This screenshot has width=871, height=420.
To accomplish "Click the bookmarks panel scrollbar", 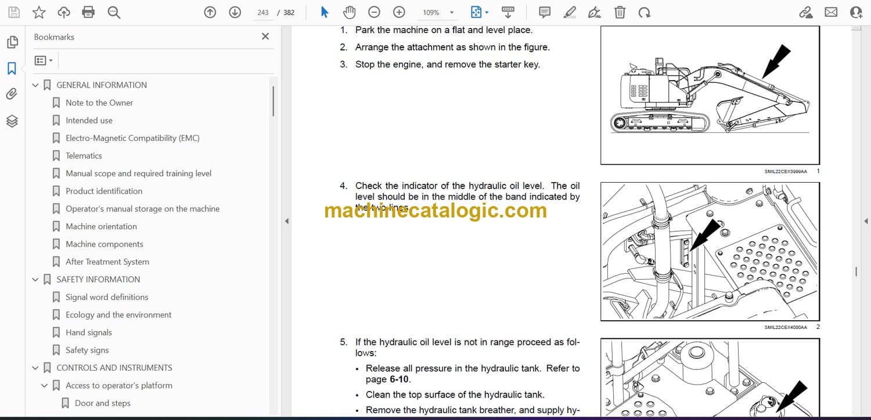I will 273,101.
